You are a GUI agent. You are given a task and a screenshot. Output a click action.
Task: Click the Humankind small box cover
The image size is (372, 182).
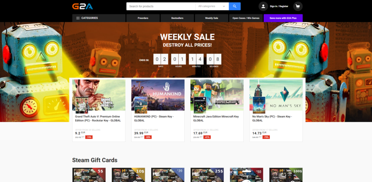click(141, 105)
